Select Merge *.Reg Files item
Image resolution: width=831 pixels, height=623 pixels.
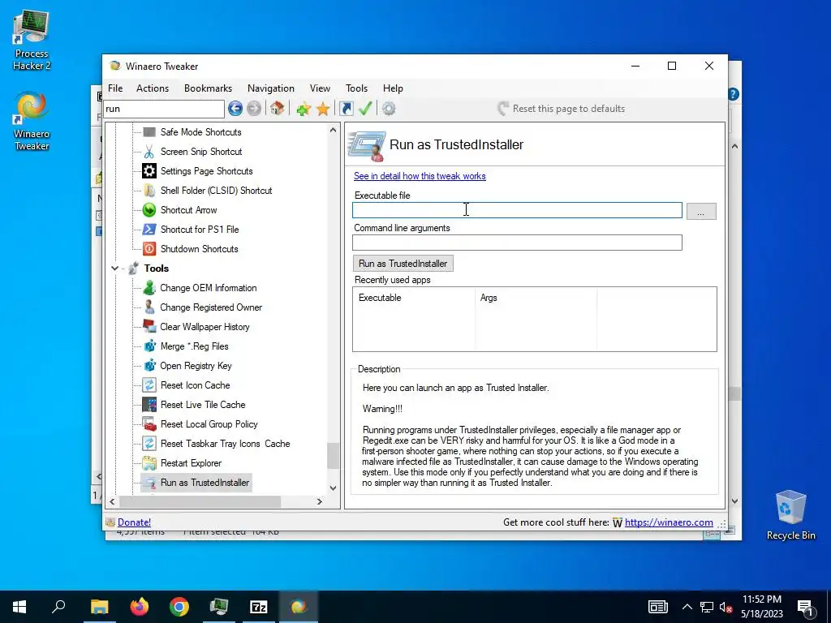pos(194,346)
